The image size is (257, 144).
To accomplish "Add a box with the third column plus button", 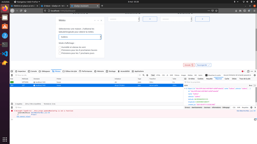I will pos(202,19).
